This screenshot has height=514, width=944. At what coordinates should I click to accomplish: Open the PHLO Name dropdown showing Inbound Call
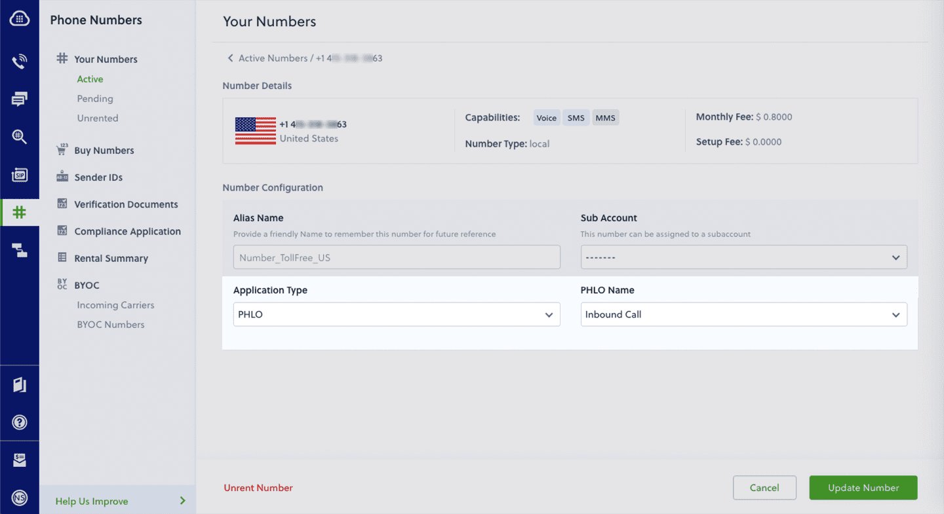pos(743,314)
